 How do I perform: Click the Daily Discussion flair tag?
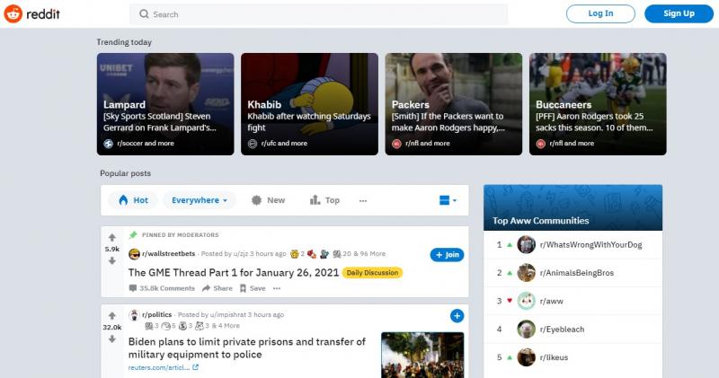[x=372, y=273]
